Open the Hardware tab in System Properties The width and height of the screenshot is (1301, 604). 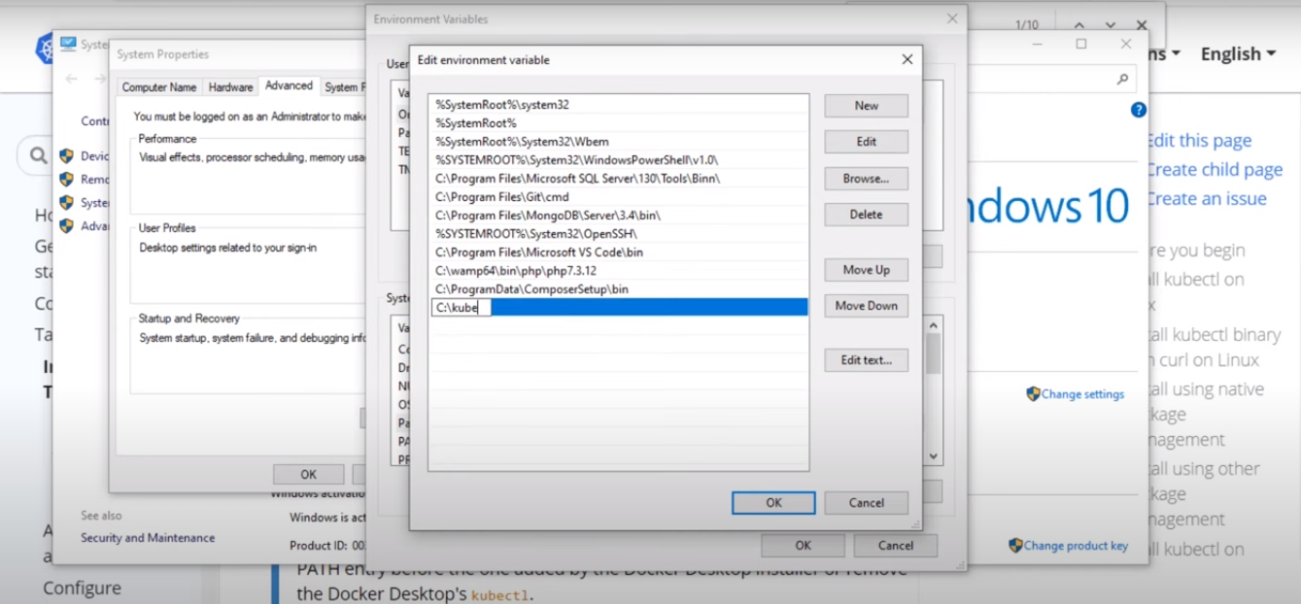click(230, 87)
